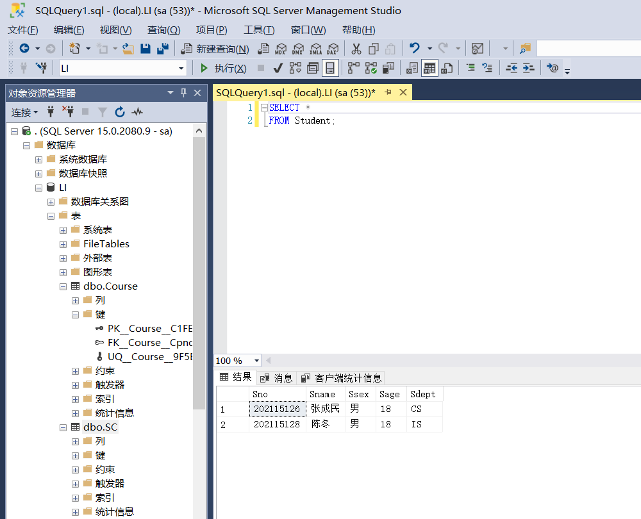Image resolution: width=641 pixels, height=519 pixels.
Task: Open Activity Monitor from Object Explorer toolbar
Action: pyautogui.click(x=137, y=112)
